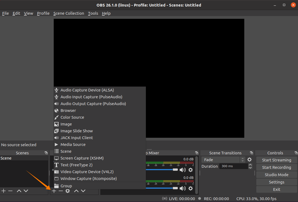Remove the scene with the minus icon
Viewport: 298px width, 202px height.
(10, 191)
